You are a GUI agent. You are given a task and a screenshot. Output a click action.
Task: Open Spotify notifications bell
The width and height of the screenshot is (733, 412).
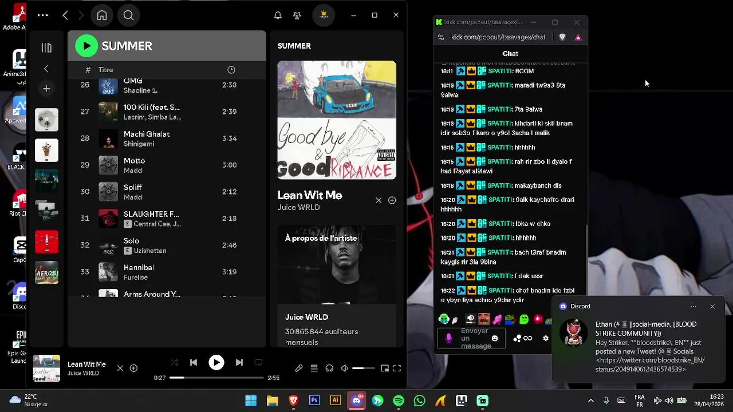pyautogui.click(x=278, y=15)
